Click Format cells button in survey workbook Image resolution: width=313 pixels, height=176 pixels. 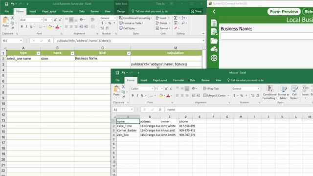(x=163, y=28)
